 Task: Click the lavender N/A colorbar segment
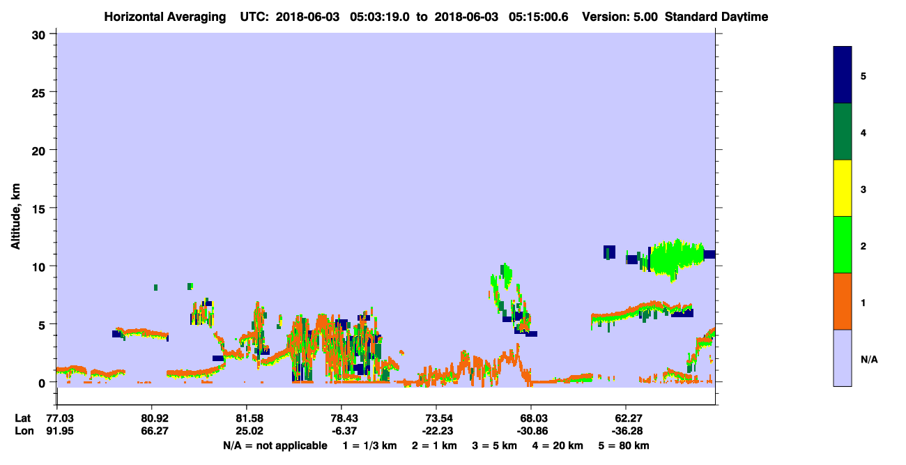click(x=843, y=358)
